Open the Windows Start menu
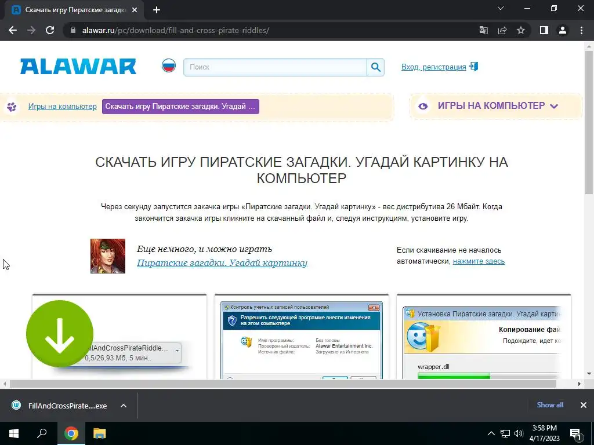 (x=14, y=433)
